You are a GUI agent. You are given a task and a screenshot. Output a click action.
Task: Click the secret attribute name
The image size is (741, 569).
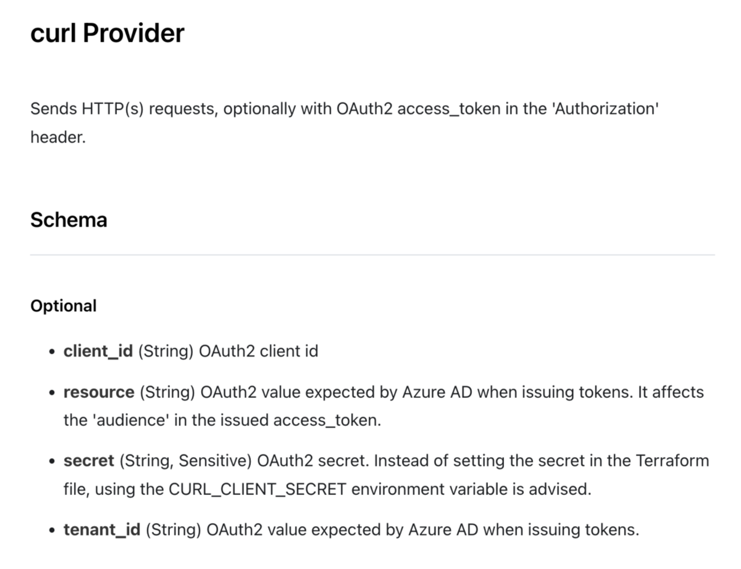tap(89, 461)
